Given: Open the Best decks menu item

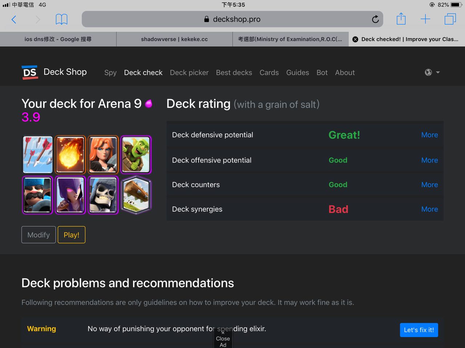Looking at the screenshot, I should (x=234, y=72).
